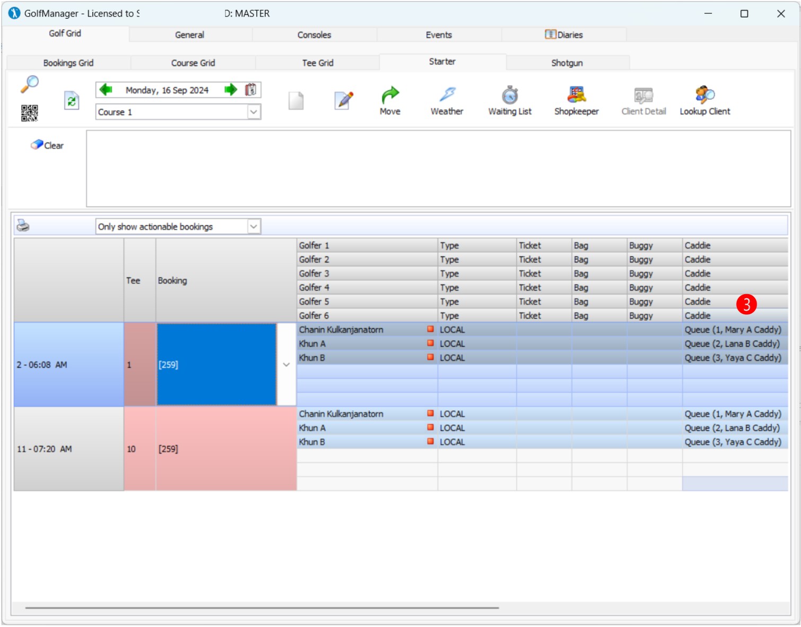Click the Clear eraser button

pos(47,145)
